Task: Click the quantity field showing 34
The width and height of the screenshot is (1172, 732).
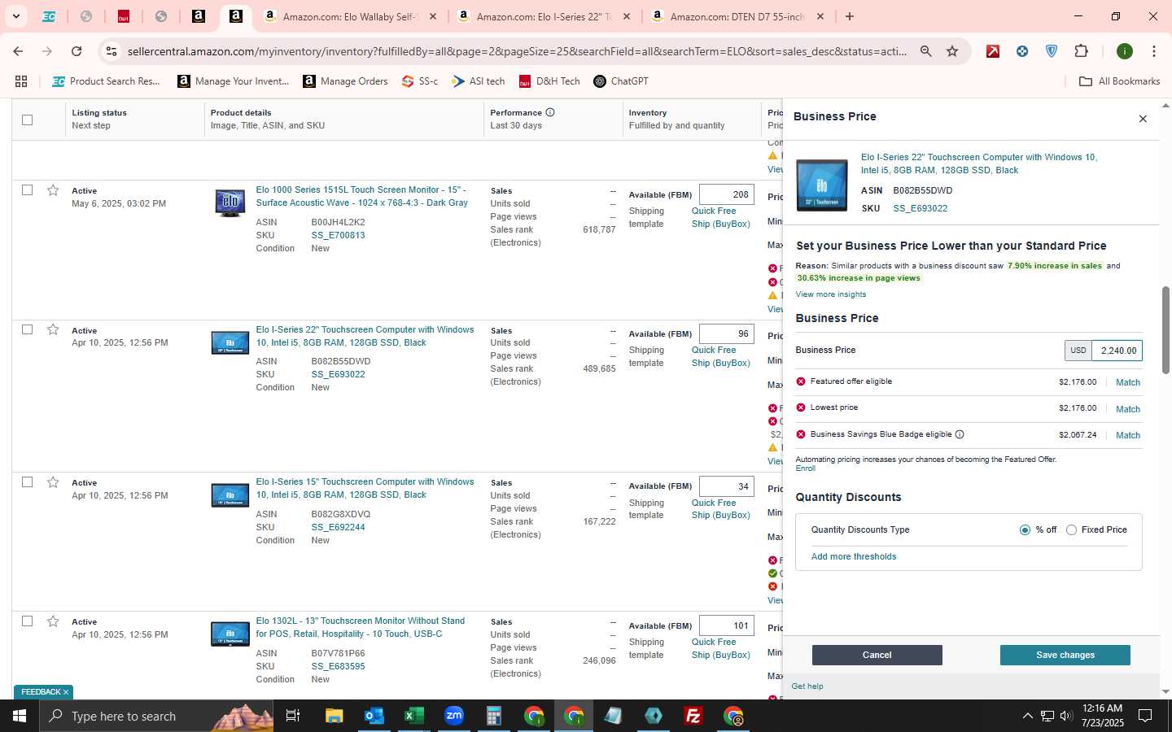Action: pos(727,487)
